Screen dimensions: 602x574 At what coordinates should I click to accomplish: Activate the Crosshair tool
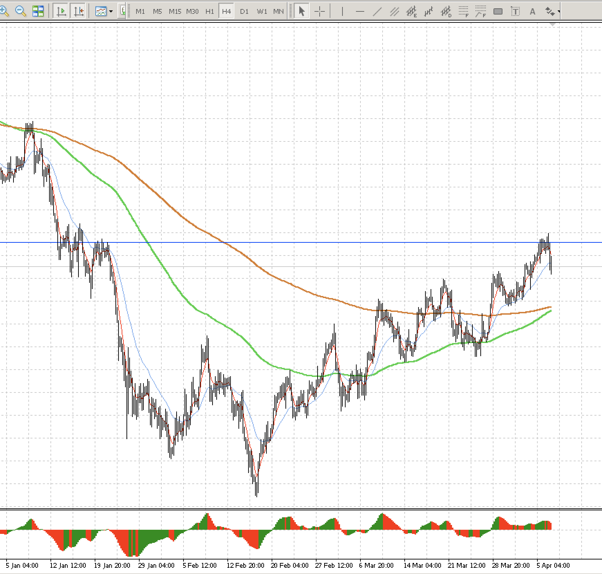pyautogui.click(x=320, y=11)
